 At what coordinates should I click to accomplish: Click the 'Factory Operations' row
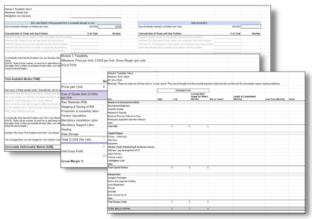(x=73, y=116)
